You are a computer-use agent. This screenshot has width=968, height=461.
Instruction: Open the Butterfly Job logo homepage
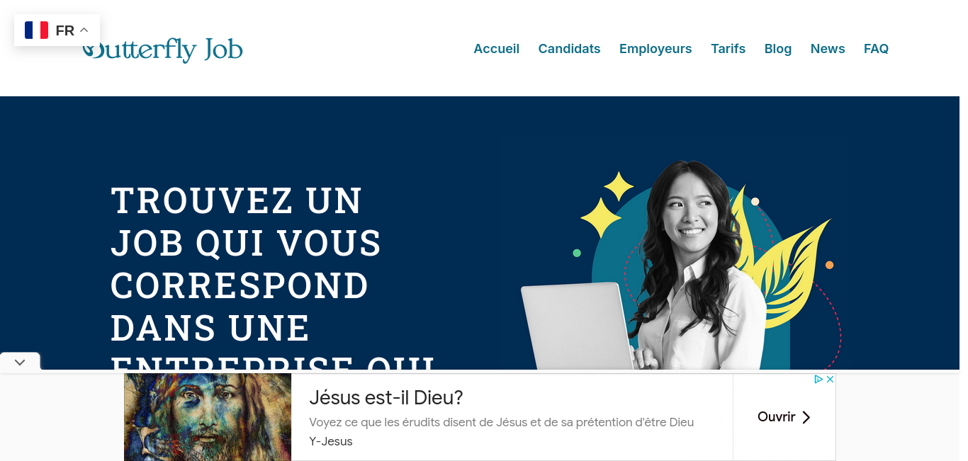162,49
